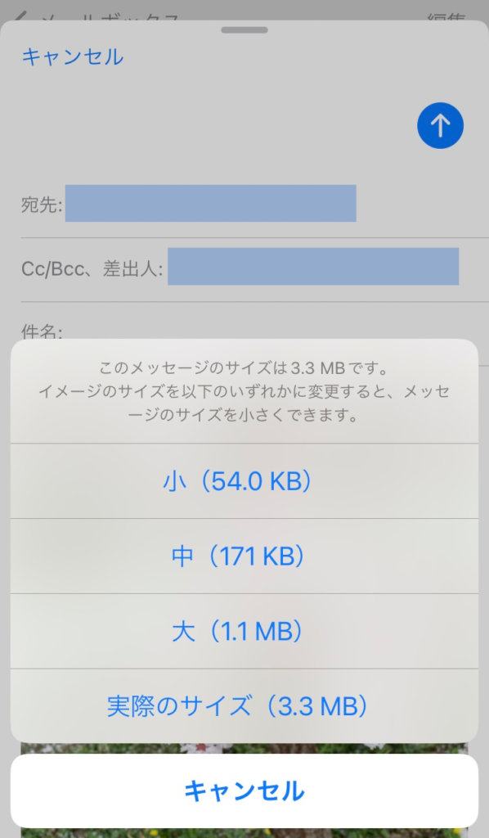Tap the blue send arrow button
Viewport: 489px width, 838px height.
tap(440, 125)
